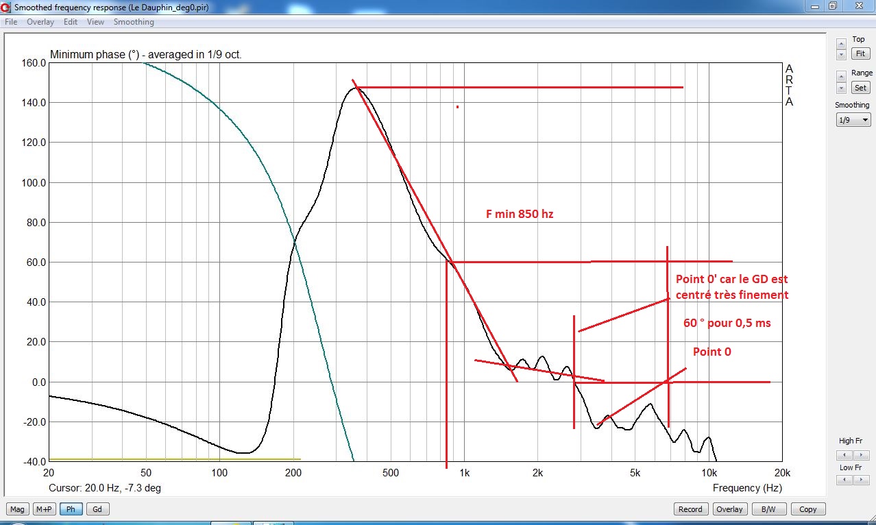Click Low Fr left arrow button

(845, 480)
